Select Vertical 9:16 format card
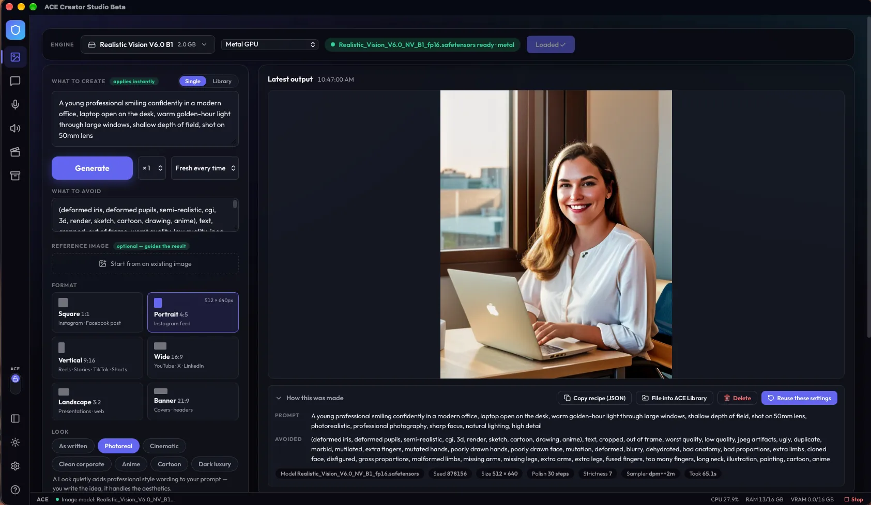This screenshot has height=505, width=871. (x=97, y=357)
